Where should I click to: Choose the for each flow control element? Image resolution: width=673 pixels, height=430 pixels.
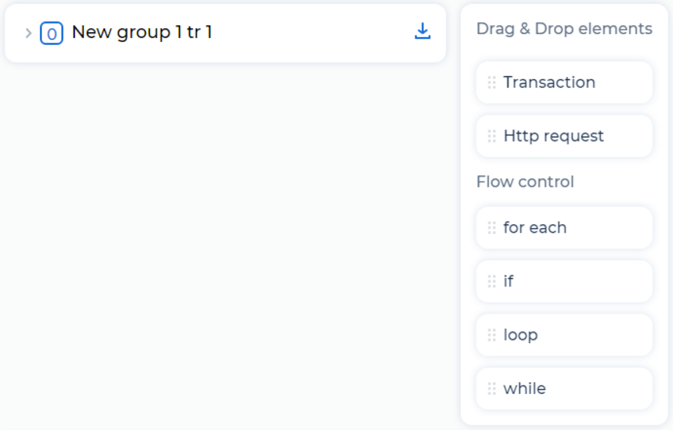[x=564, y=227]
